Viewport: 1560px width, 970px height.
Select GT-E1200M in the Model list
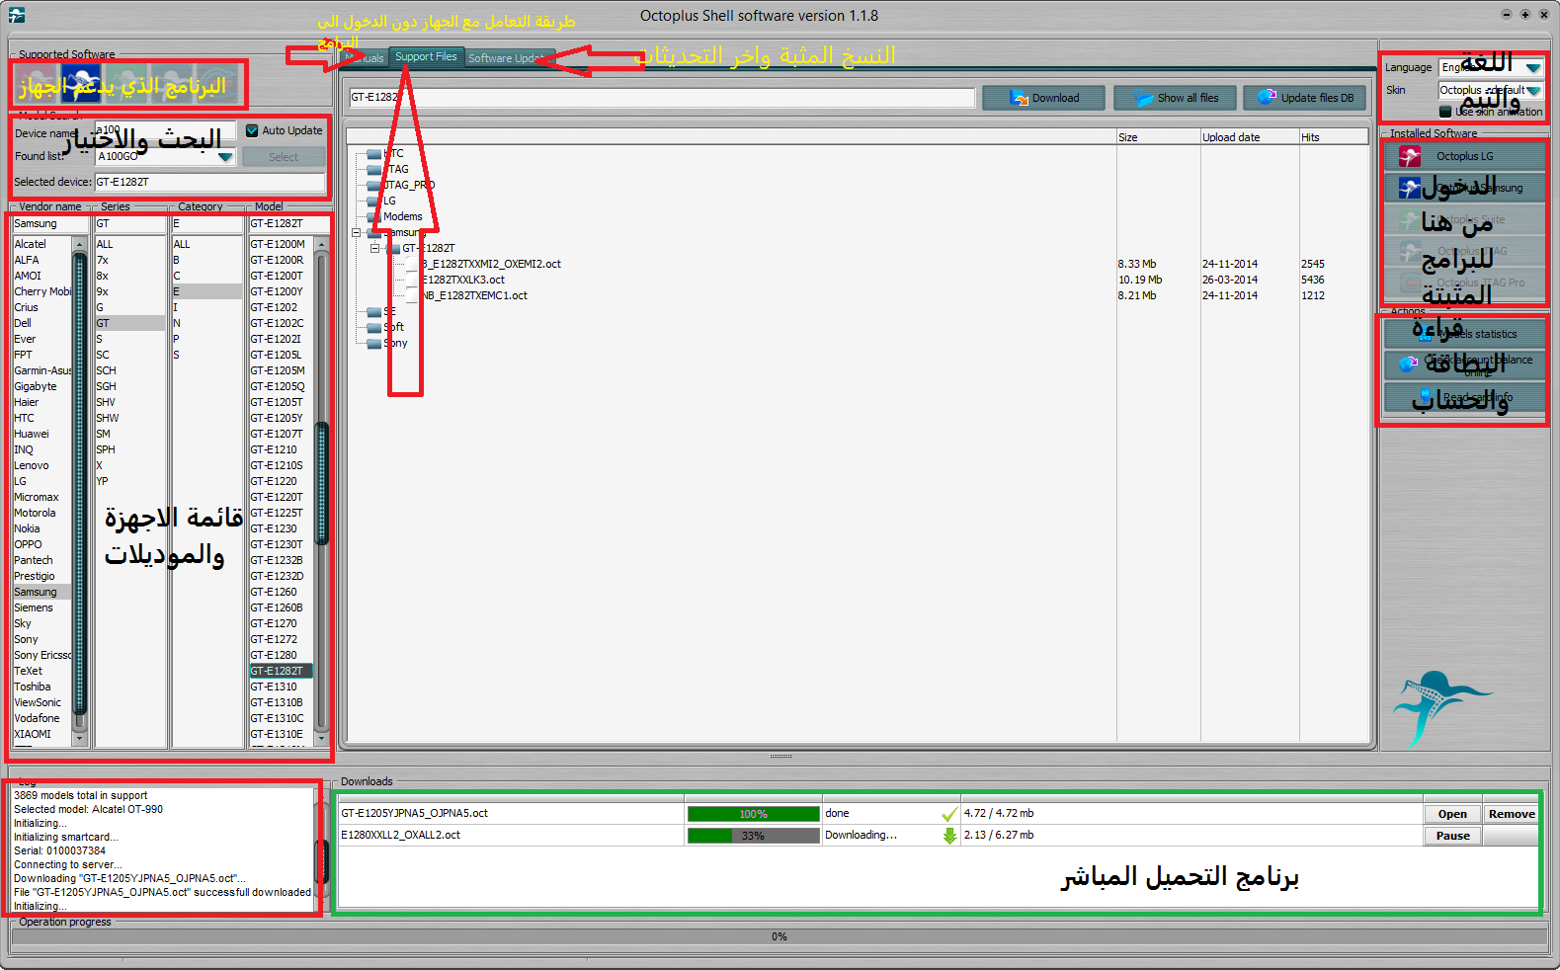pyautogui.click(x=278, y=244)
